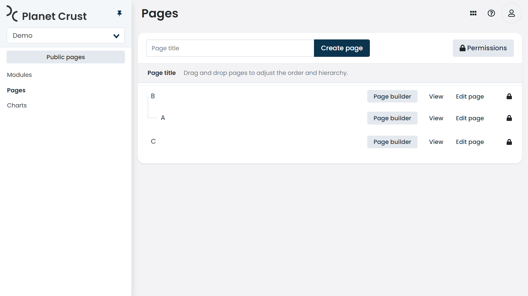Click the Planet Crust title text
The height and width of the screenshot is (296, 528).
point(54,16)
